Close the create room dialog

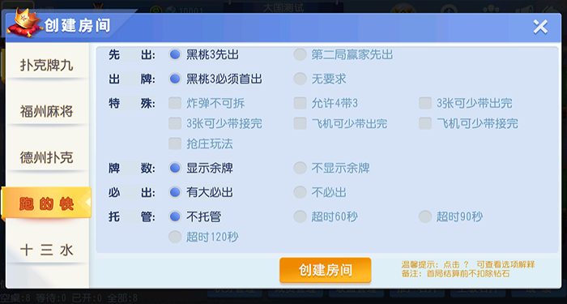(540, 27)
